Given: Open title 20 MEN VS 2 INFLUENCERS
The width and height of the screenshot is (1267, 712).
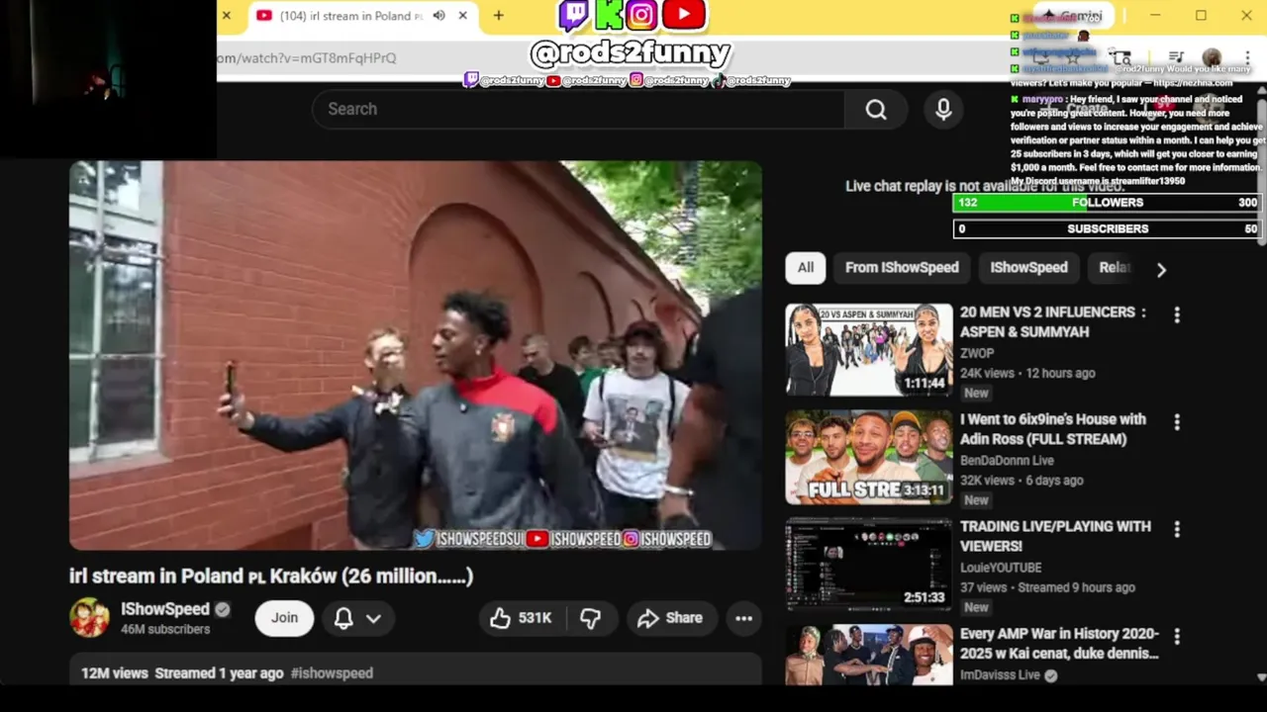Looking at the screenshot, I should click(x=1053, y=321).
